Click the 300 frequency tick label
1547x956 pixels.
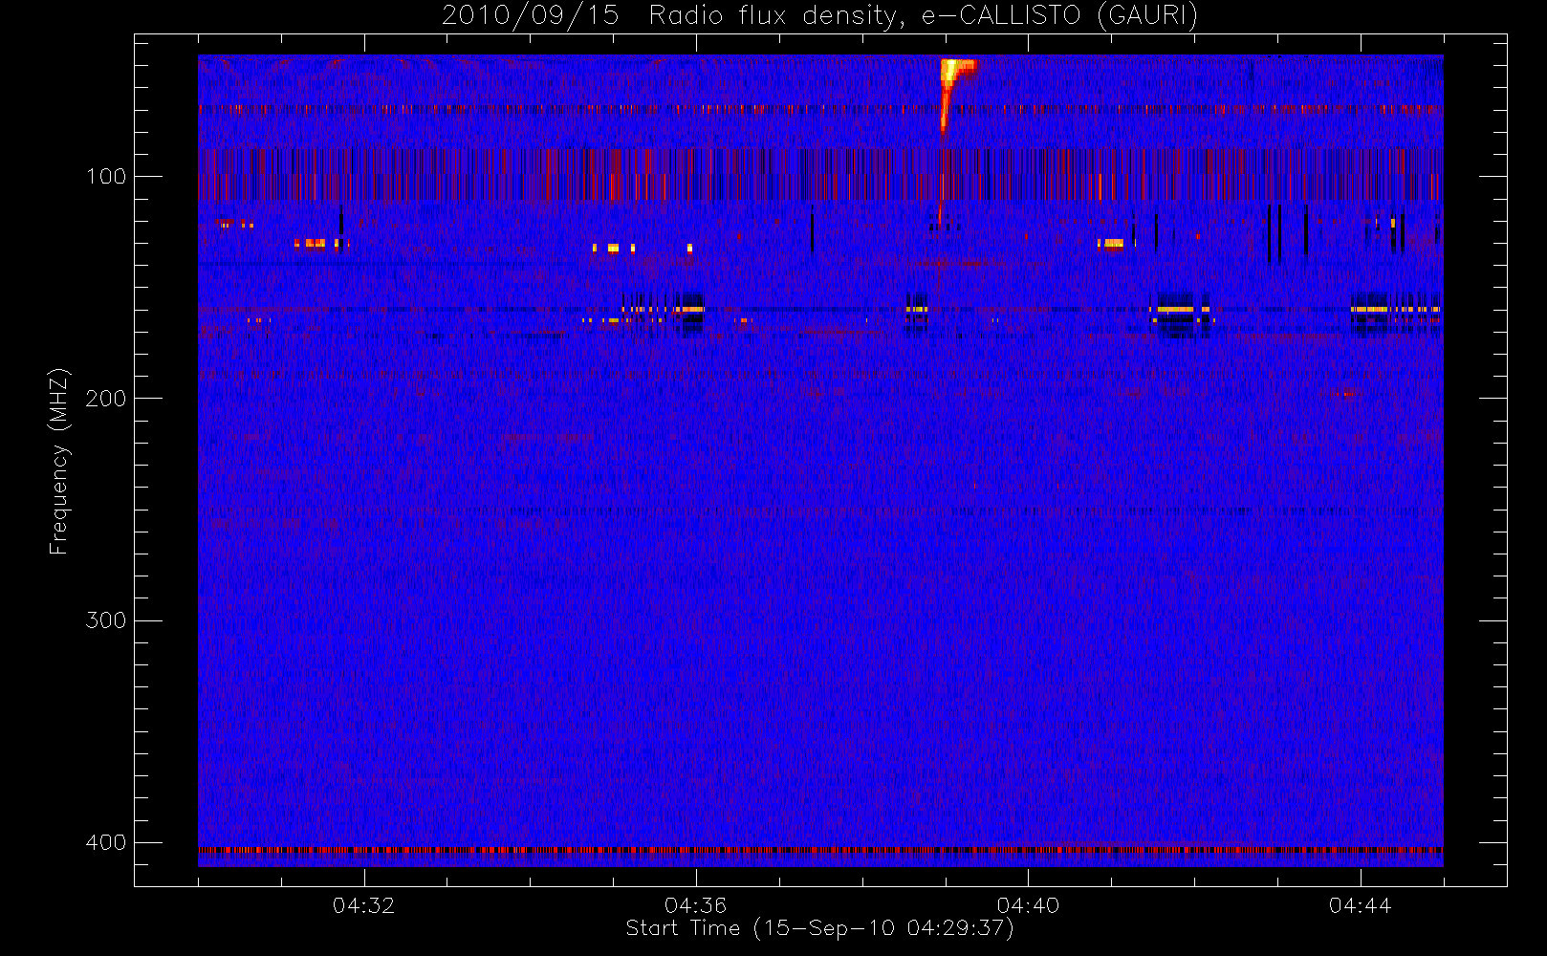click(x=105, y=619)
